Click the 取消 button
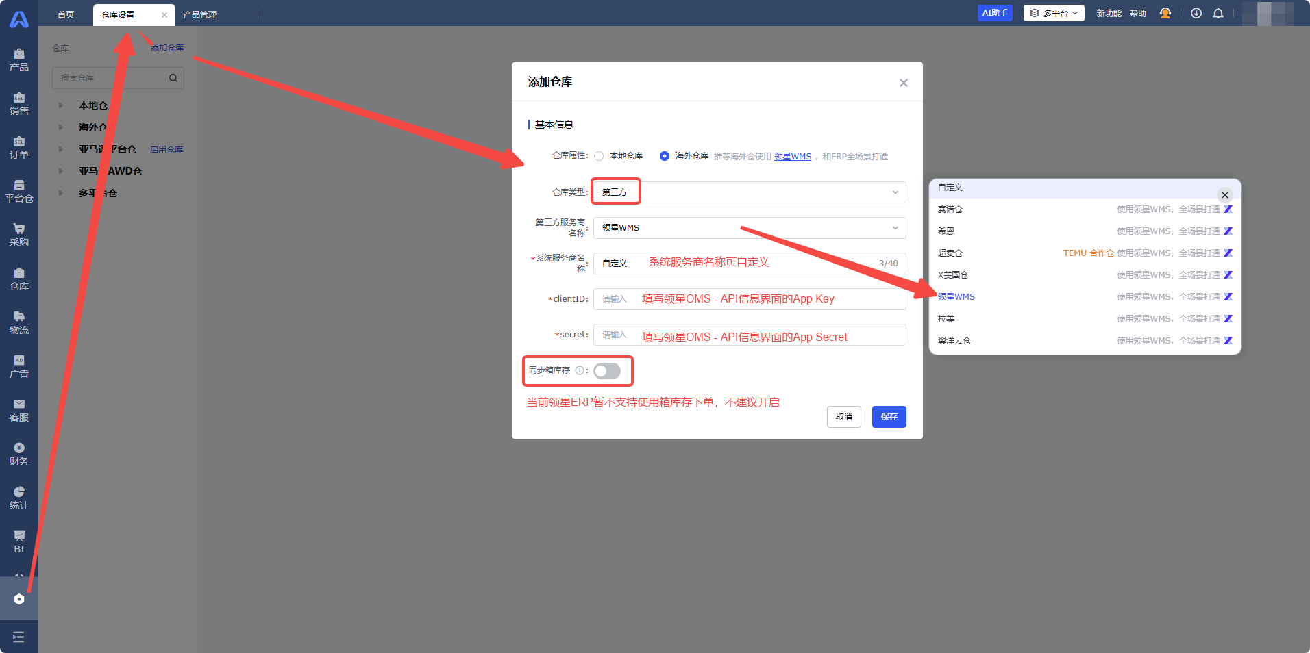 coord(844,417)
